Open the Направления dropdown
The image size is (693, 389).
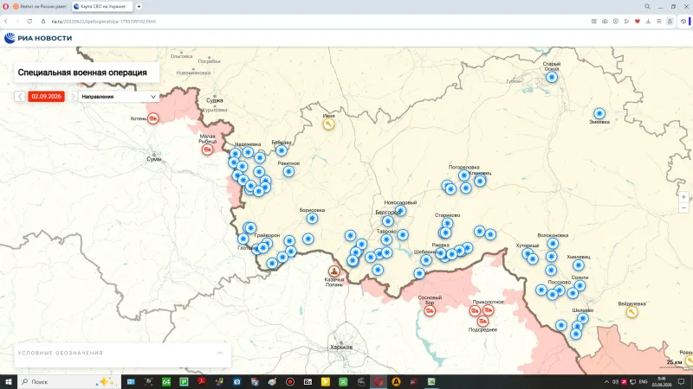[x=119, y=97]
